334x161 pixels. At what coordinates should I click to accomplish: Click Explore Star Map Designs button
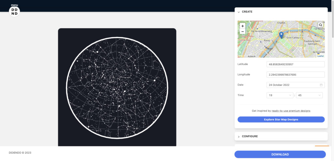pos(281,120)
